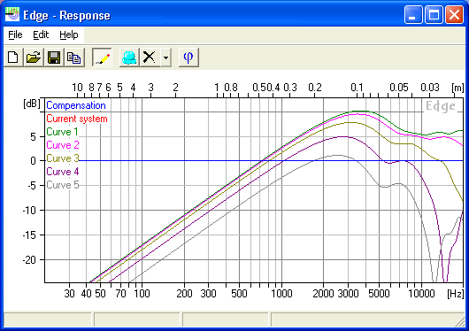Viewport: 469px width, 331px height.
Task: Click the New file toolbar icon
Action: [13, 58]
